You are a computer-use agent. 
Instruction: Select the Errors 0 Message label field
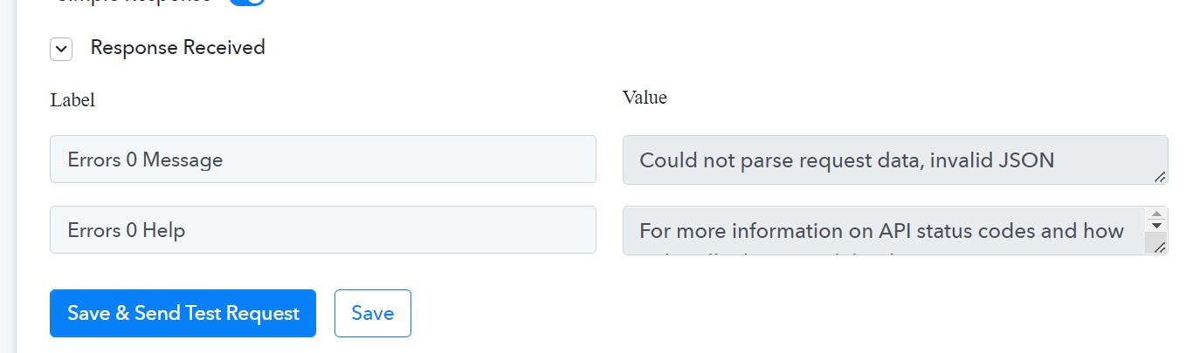tap(323, 160)
